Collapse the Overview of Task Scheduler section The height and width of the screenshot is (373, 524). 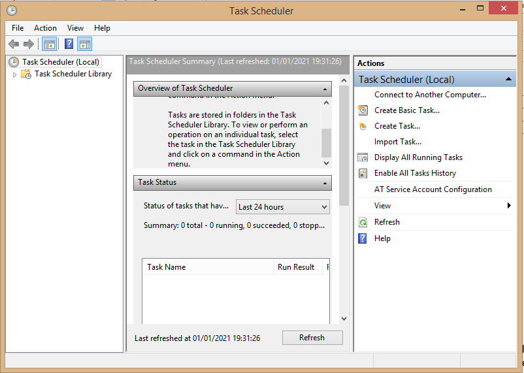click(x=325, y=89)
